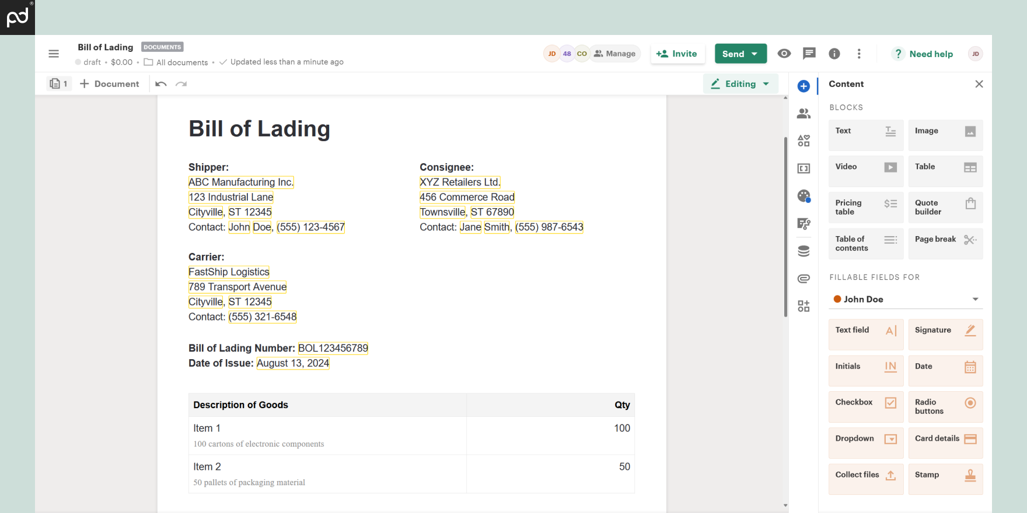Screen dimensions: 1027x513
Task: Click the CO recipient avatar
Action: pos(582,54)
